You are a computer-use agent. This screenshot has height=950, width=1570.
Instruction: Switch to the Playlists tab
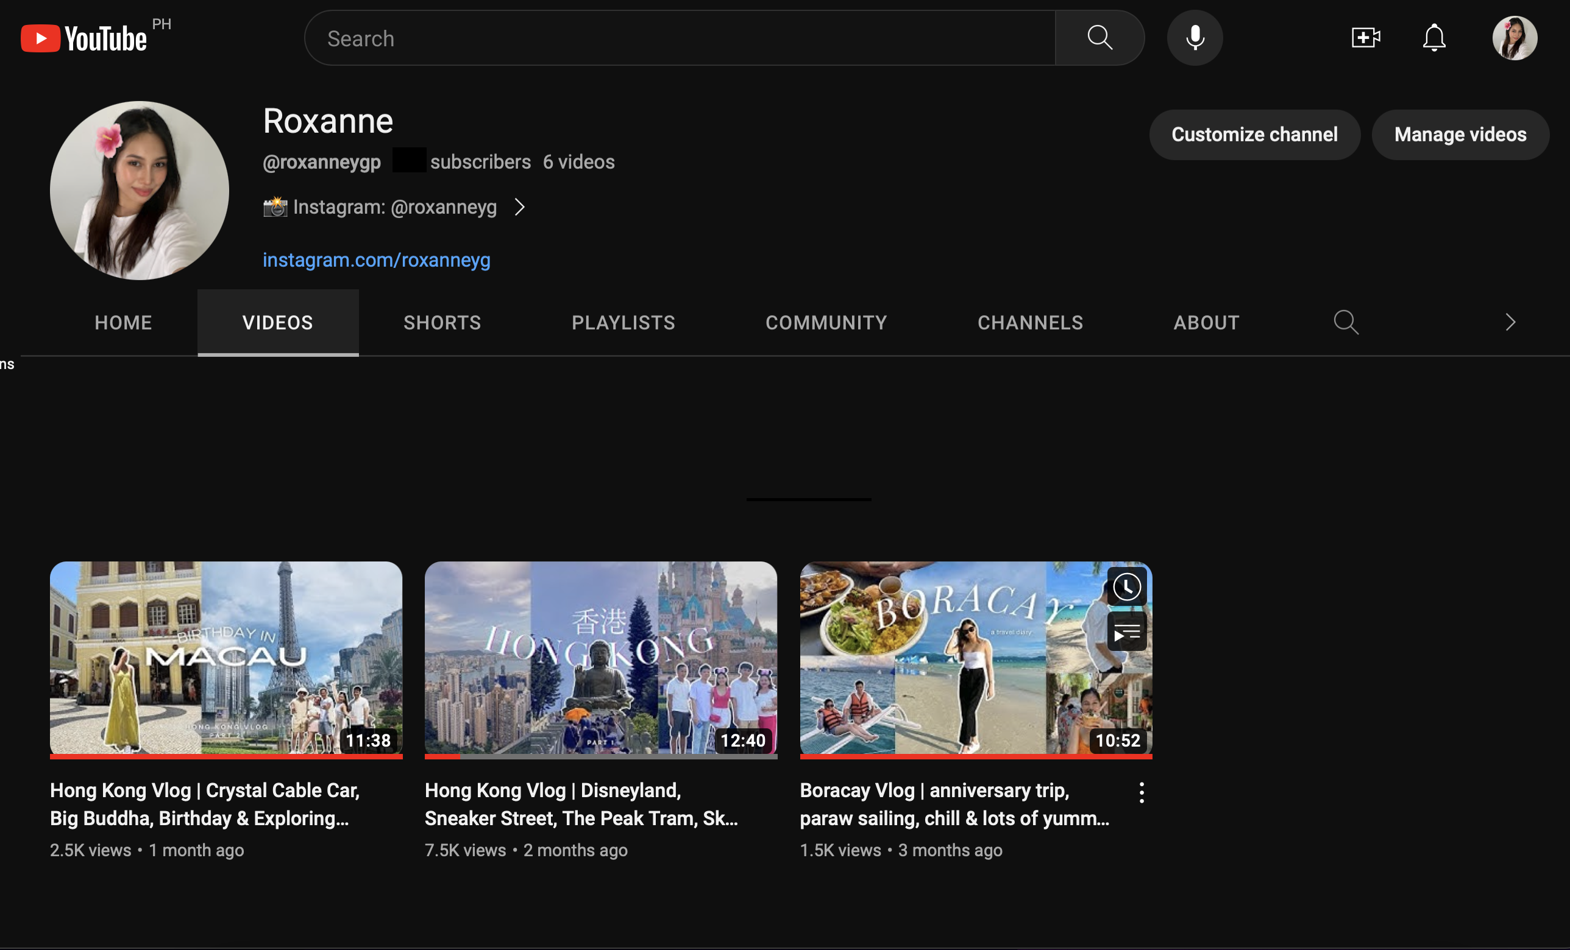click(x=623, y=323)
